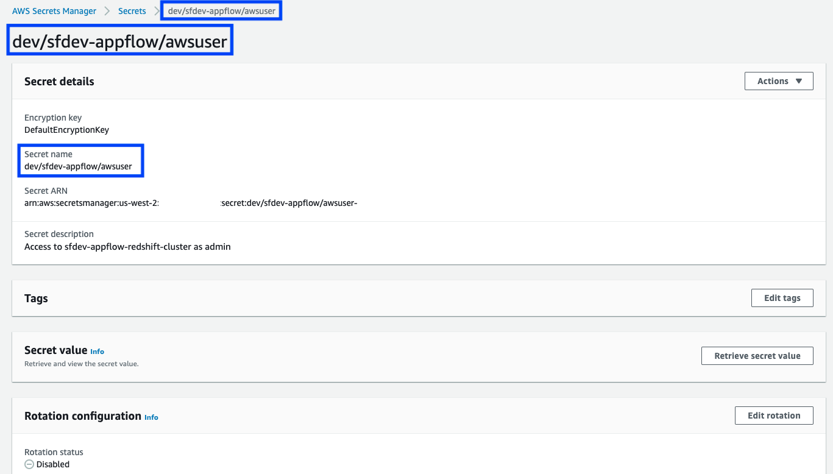The width and height of the screenshot is (833, 474).
Task: Click the Edit rotation button
Action: pos(774,416)
